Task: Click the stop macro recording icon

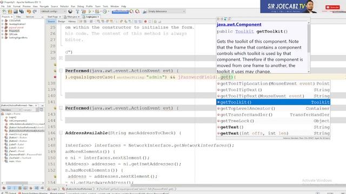Action: click(150, 22)
